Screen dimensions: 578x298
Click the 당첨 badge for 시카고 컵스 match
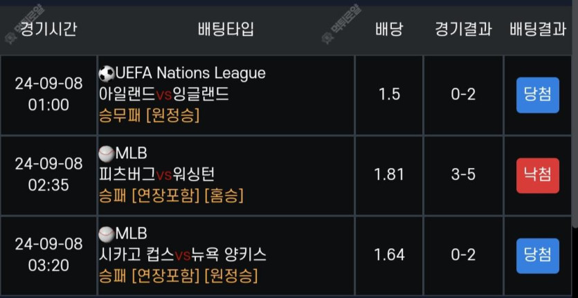pos(537,255)
